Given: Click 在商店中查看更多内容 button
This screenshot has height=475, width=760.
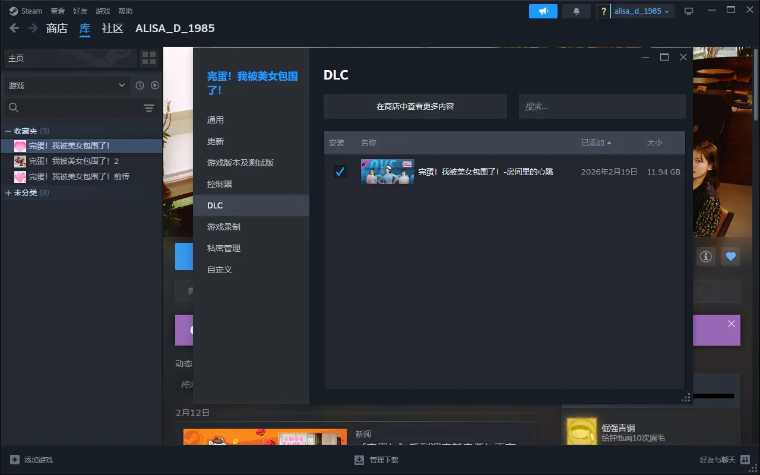Looking at the screenshot, I should click(x=415, y=107).
